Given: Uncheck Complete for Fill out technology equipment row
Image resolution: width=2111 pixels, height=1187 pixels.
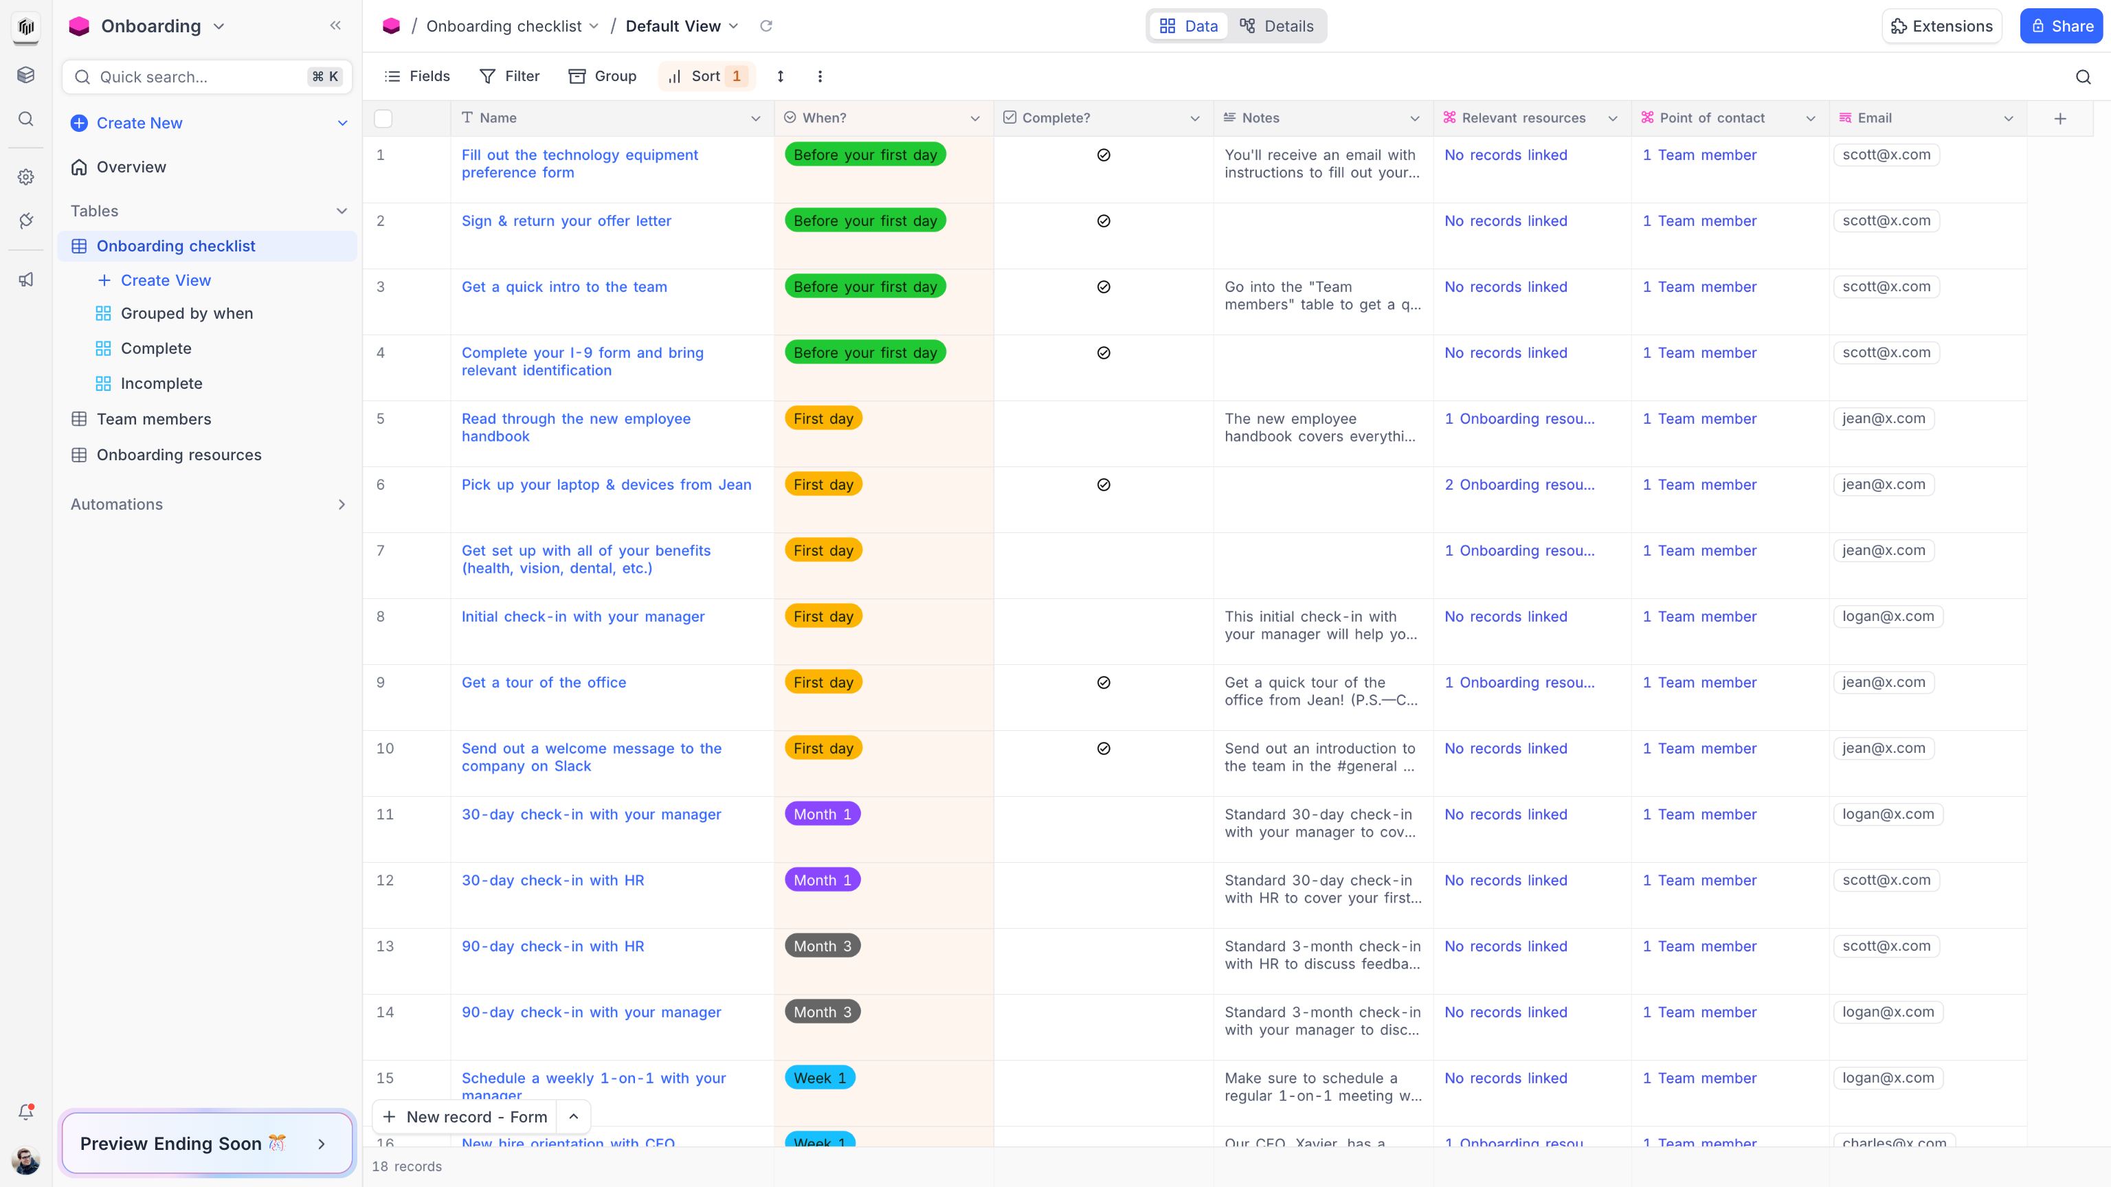Looking at the screenshot, I should [1104, 155].
